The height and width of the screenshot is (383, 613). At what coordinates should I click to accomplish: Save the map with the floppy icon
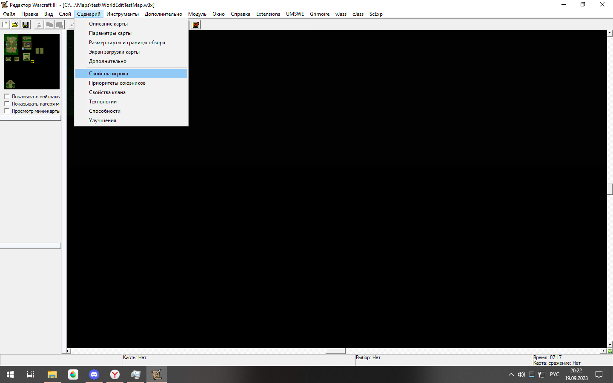click(x=26, y=25)
